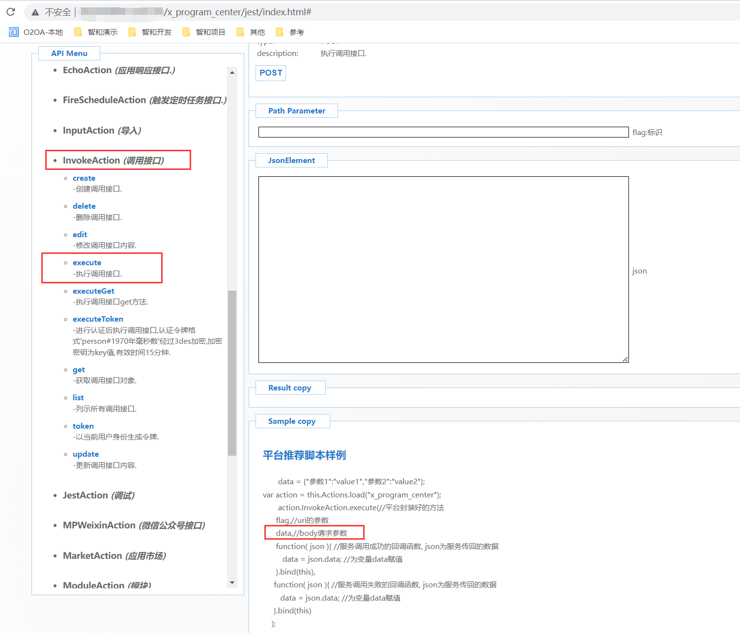The height and width of the screenshot is (633, 740).
Task: Open the list API link
Action: [x=78, y=398]
